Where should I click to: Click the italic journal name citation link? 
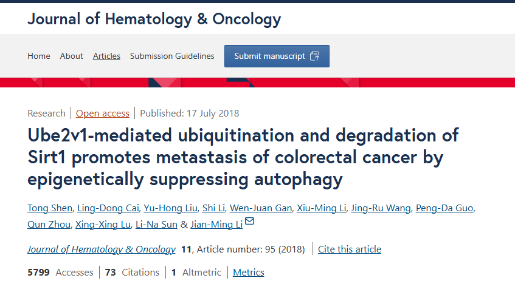click(x=102, y=249)
